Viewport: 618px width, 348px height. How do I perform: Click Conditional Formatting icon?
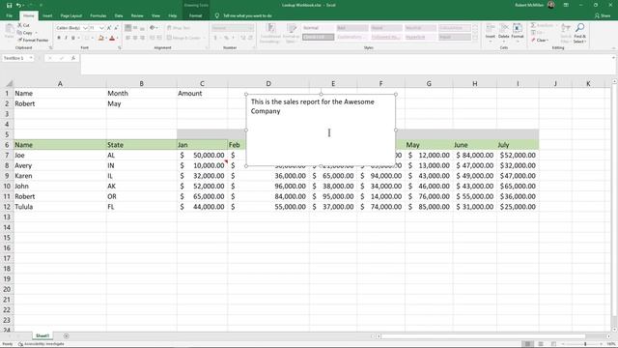[270, 28]
